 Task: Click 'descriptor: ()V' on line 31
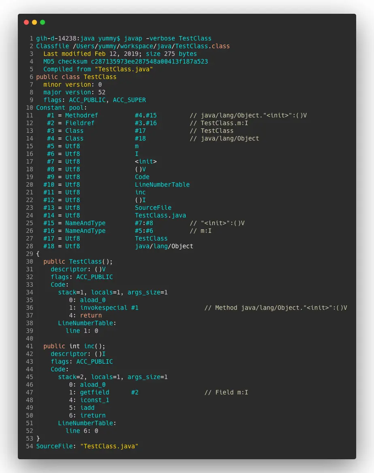tap(78, 269)
